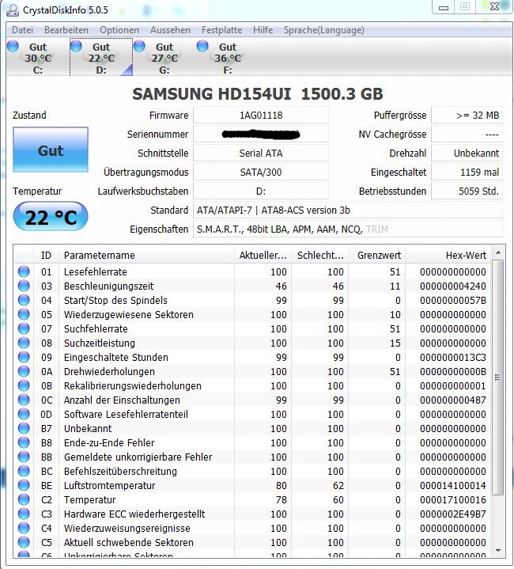Open the Bearbeiten menu
Viewport: 514px width, 569px height.
[x=66, y=30]
